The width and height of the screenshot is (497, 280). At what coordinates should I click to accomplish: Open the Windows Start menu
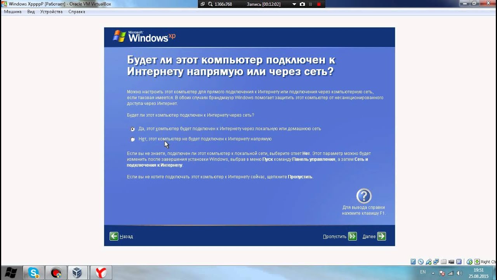coord(10,273)
